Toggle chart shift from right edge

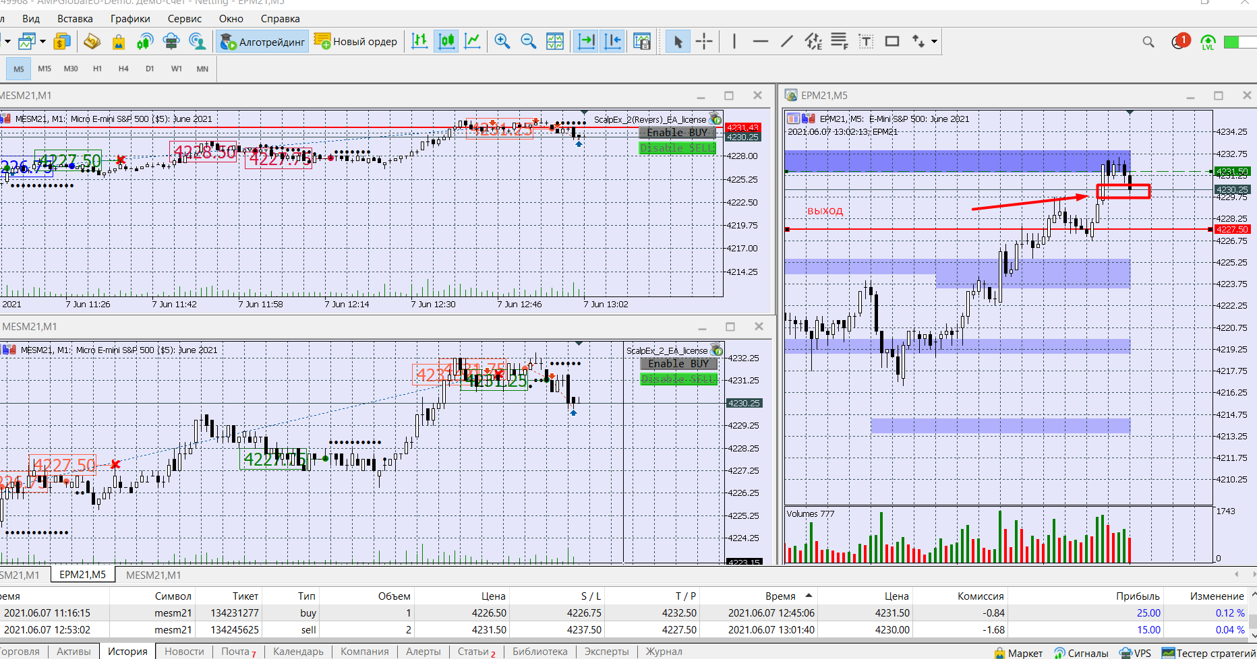pos(613,42)
